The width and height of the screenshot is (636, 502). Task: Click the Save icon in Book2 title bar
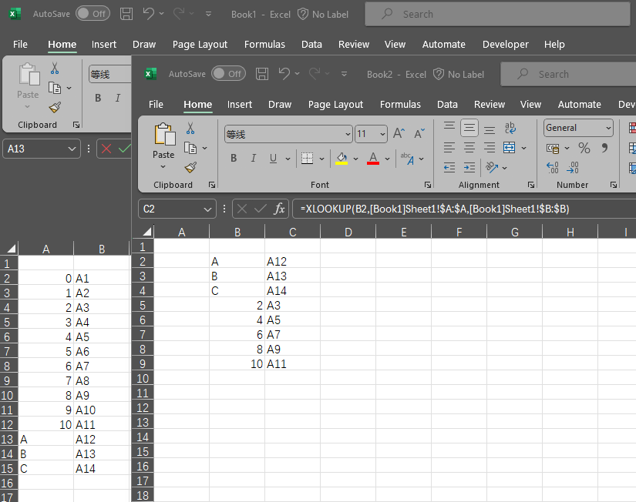coord(262,74)
